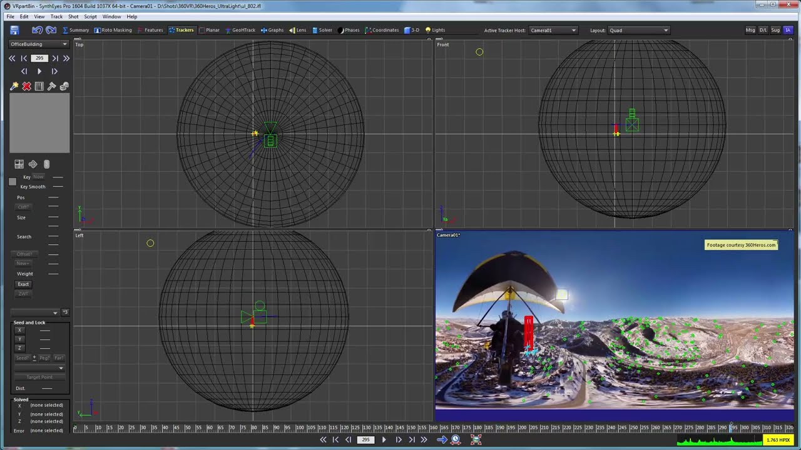Open the Track menu
The image size is (801, 450).
click(56, 16)
